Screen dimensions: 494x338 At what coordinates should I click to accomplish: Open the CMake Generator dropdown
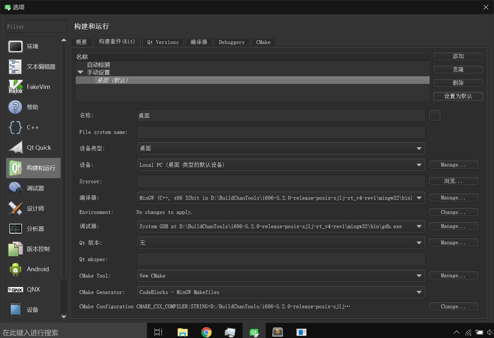coord(419,292)
